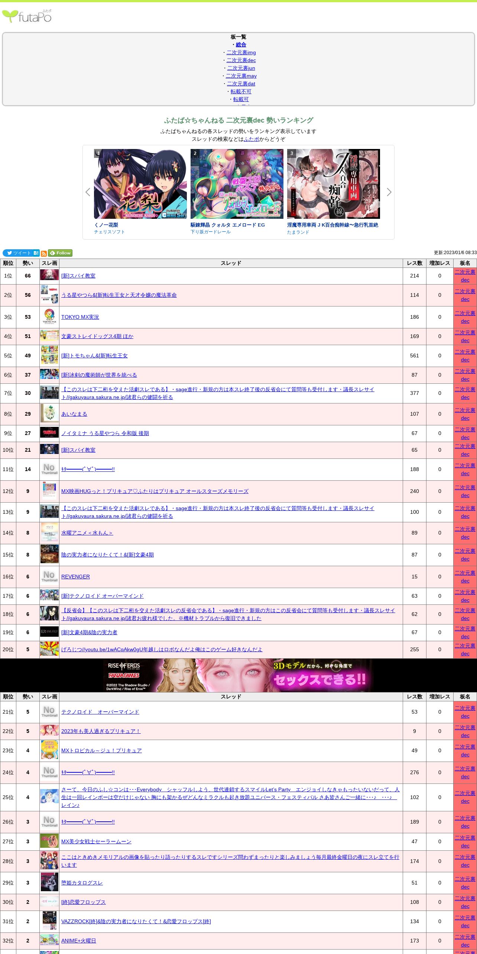The height and width of the screenshot is (954, 477).
Task: Open the くノ一花梨 cover image in the carousel
Action: tap(140, 184)
